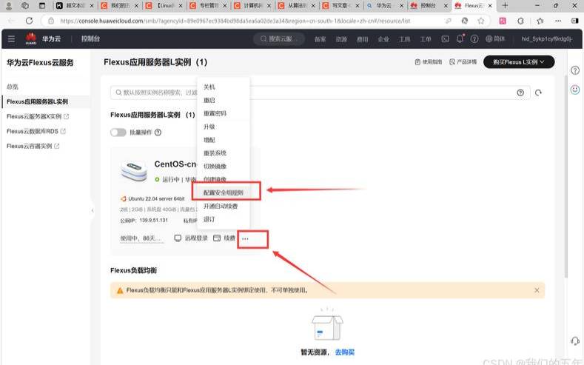
Task: Open the right-side help circle icon
Action: pyautogui.click(x=575, y=70)
